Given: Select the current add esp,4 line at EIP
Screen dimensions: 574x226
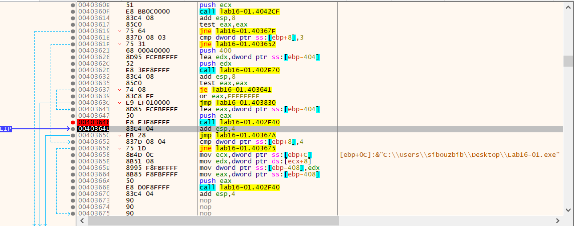Looking at the screenshot, I should tap(216, 129).
